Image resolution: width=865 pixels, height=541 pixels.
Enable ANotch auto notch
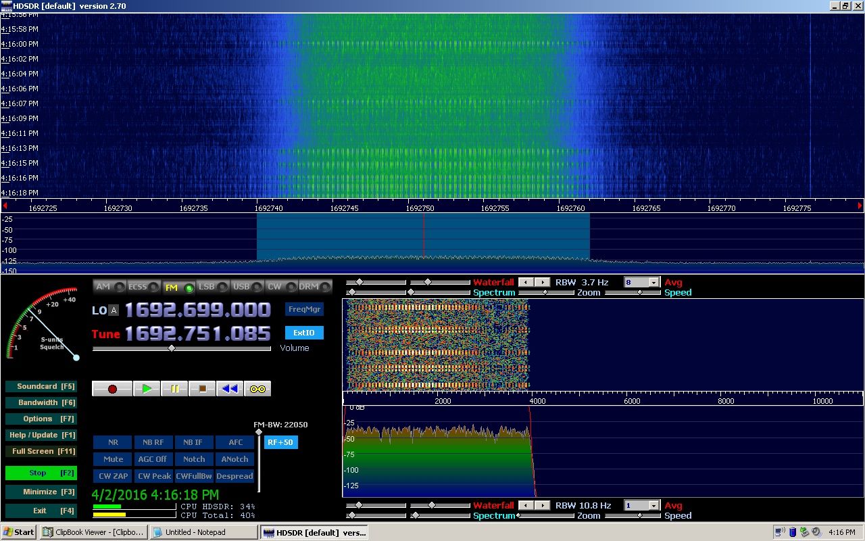pos(235,459)
